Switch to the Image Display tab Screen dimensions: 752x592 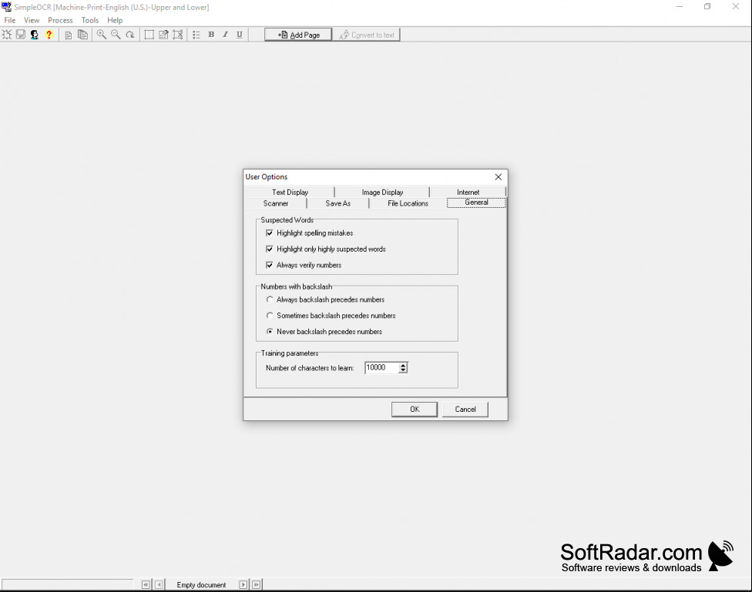[x=382, y=192]
